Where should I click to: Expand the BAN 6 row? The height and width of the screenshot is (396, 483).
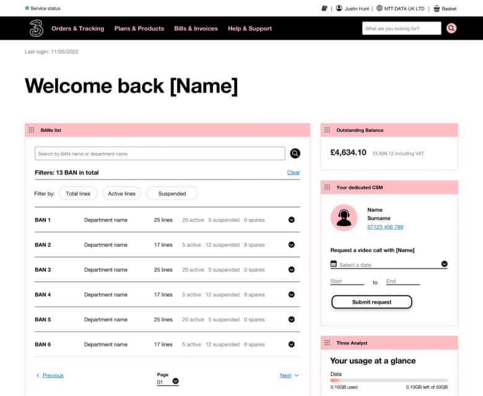[x=292, y=344]
